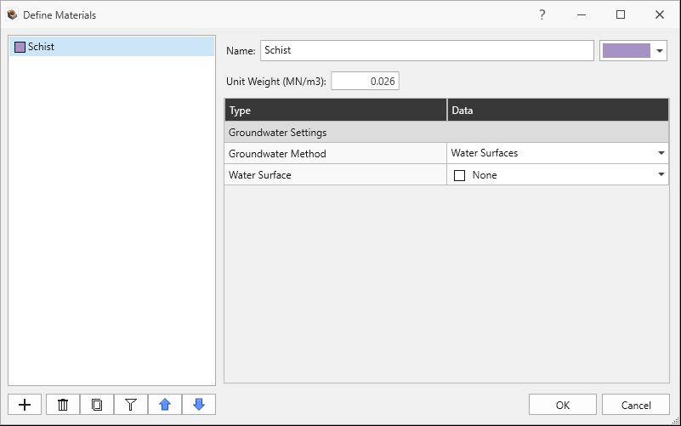681x426 pixels.
Task: Click the white swatch box beside None
Action: pyautogui.click(x=459, y=175)
